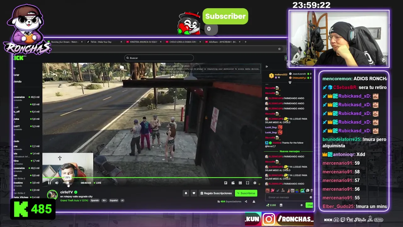Focus the Buscar search field
Screen dimensions: 403x227
click(x=159, y=58)
